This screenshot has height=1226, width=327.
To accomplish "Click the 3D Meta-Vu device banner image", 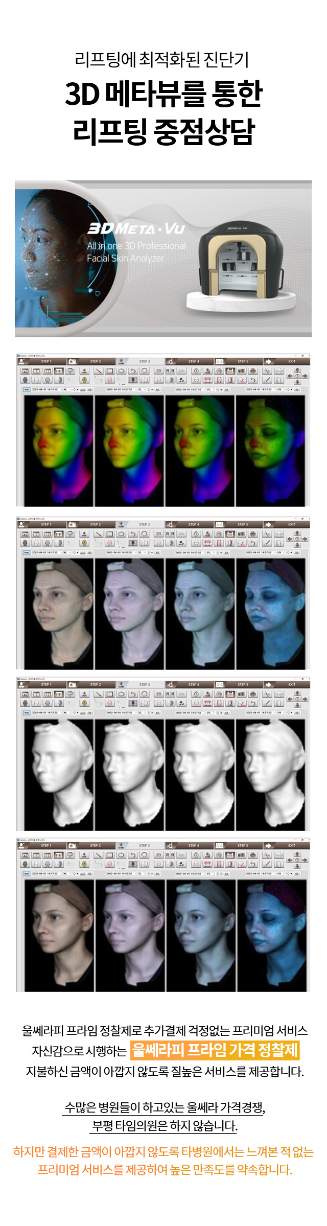I will [163, 258].
